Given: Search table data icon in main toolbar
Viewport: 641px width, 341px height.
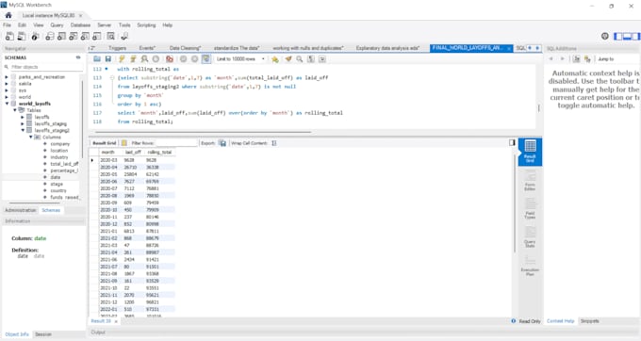Looking at the screenshot, I should tap(111, 37).
